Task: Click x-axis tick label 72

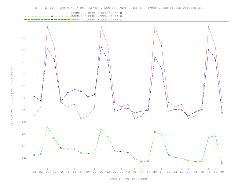Action: point(195,172)
